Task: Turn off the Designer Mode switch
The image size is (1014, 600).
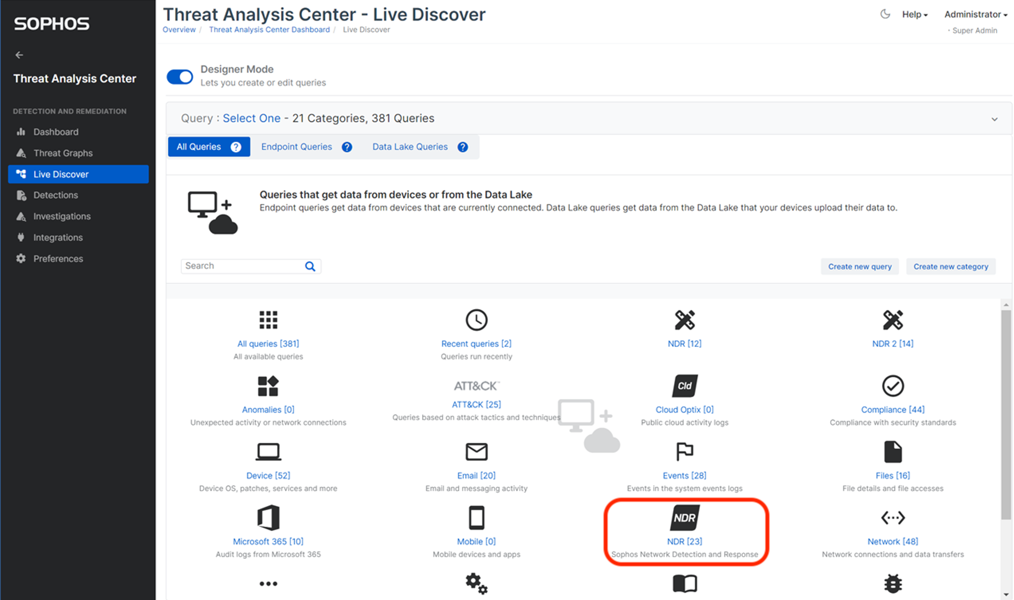Action: tap(180, 77)
